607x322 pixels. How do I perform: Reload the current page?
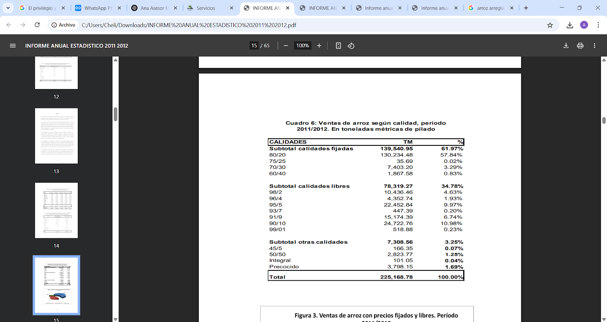coord(37,25)
